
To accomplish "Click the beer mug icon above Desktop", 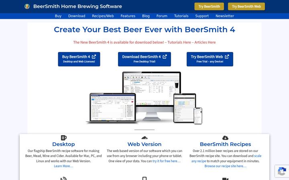I will (x=63, y=138).
